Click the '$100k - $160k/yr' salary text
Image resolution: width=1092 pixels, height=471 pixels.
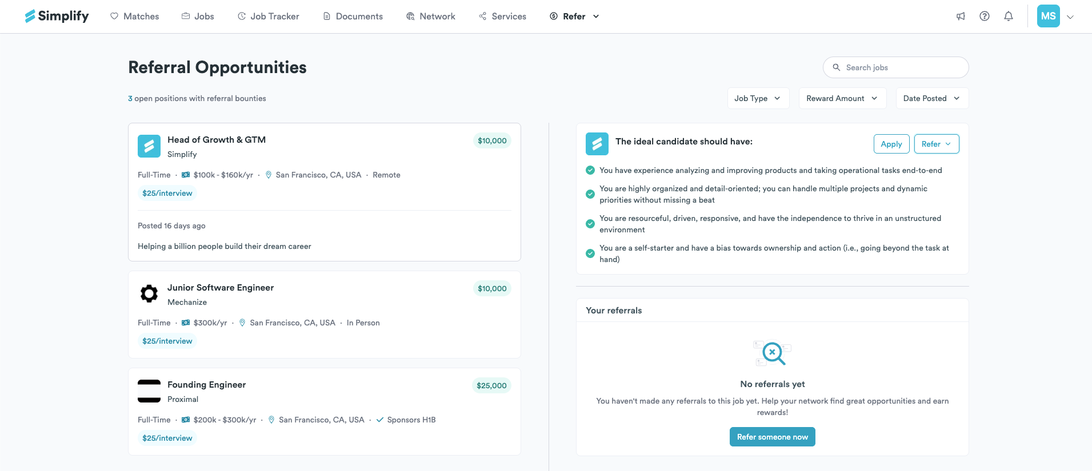[223, 175]
